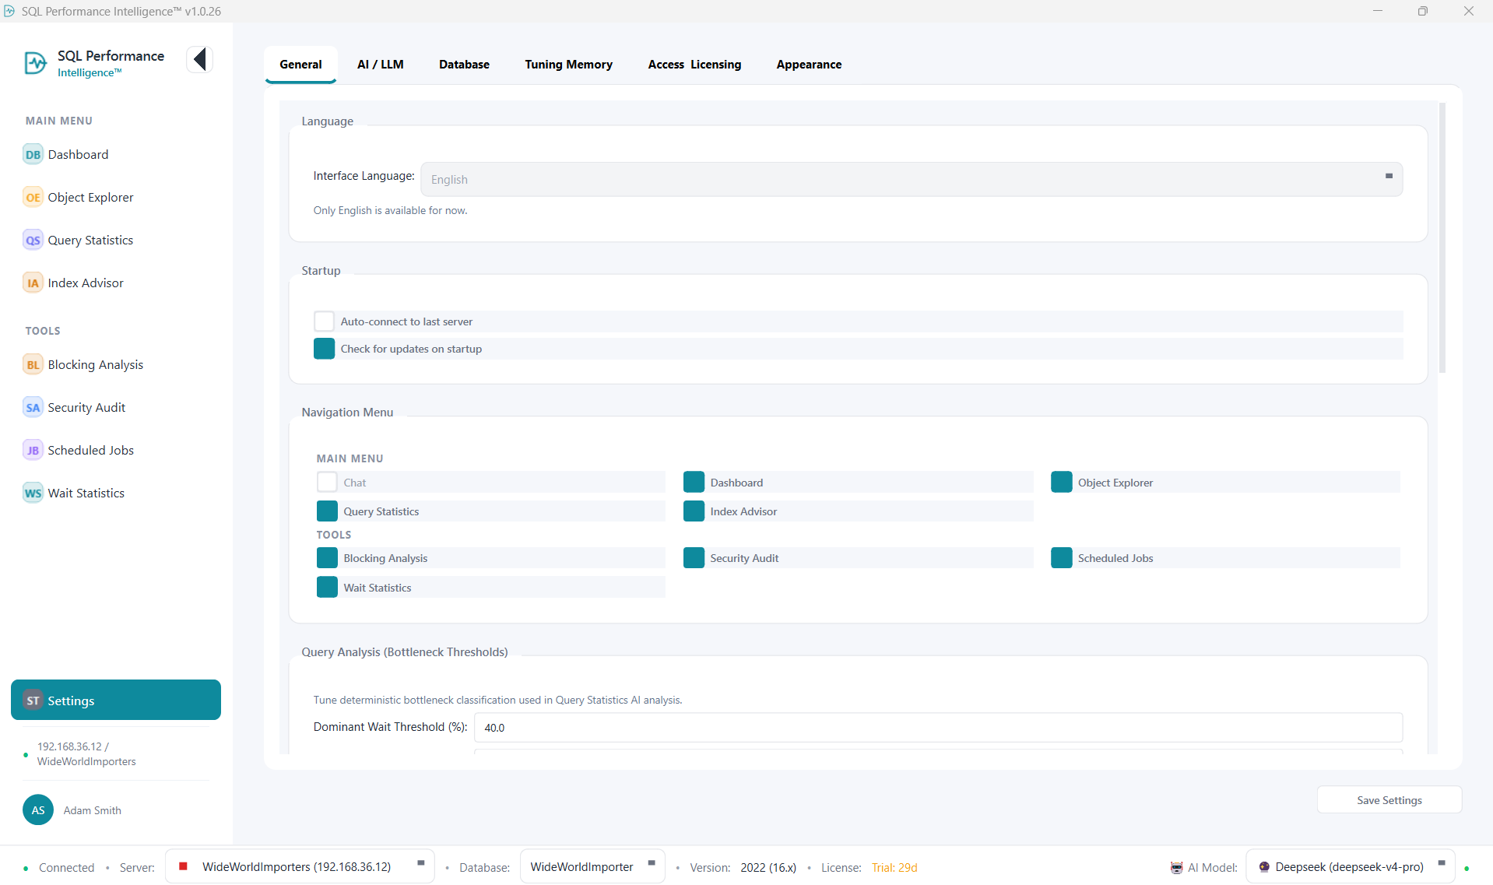This screenshot has height=885, width=1493.
Task: Click the Only English is available note
Action: (390, 210)
